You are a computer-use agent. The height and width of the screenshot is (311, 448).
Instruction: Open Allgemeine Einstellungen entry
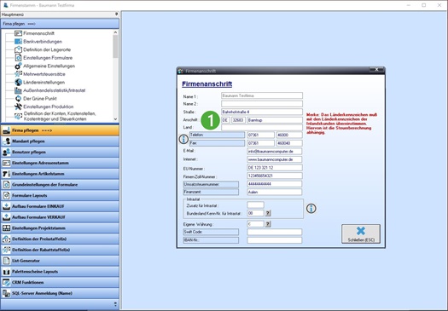[x=49, y=66]
